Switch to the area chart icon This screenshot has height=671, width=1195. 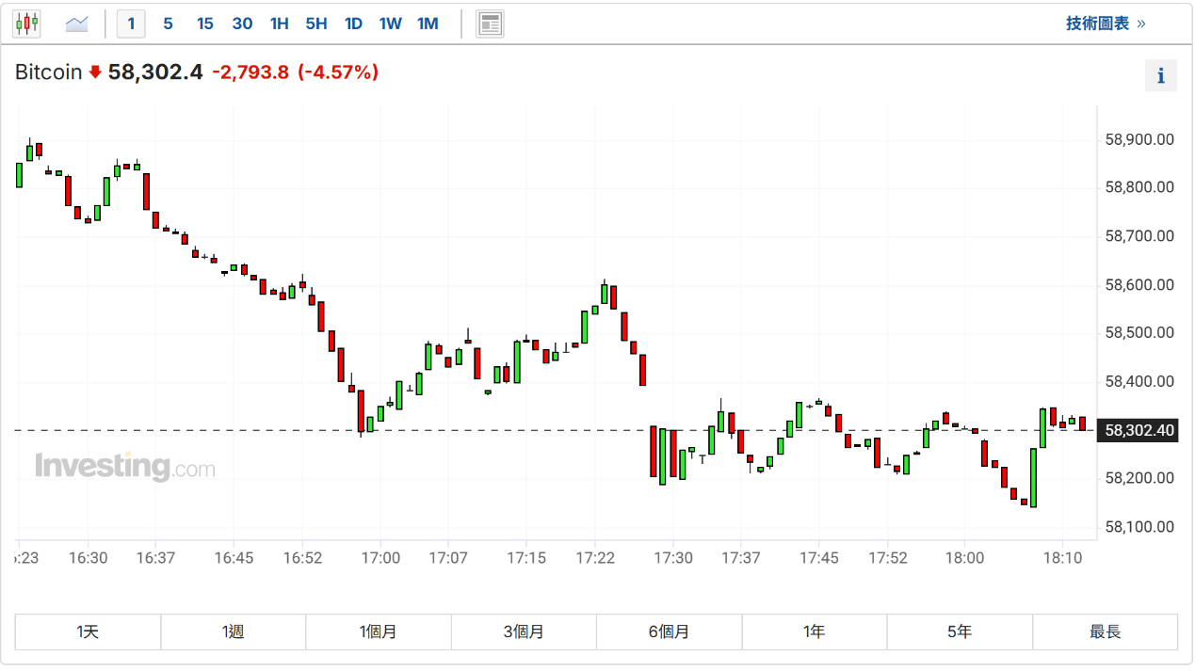point(76,24)
